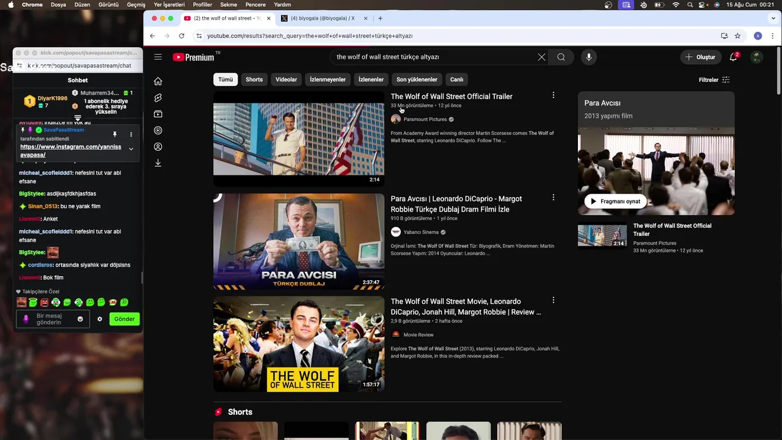Open Home in YouTube mini sidebar

point(158,81)
